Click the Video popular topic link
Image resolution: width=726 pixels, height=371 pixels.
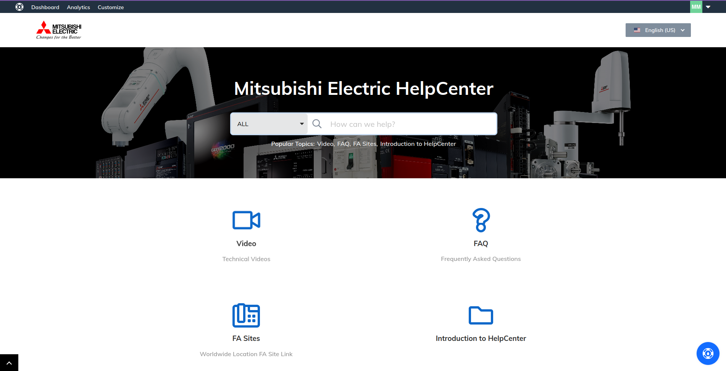click(x=325, y=144)
